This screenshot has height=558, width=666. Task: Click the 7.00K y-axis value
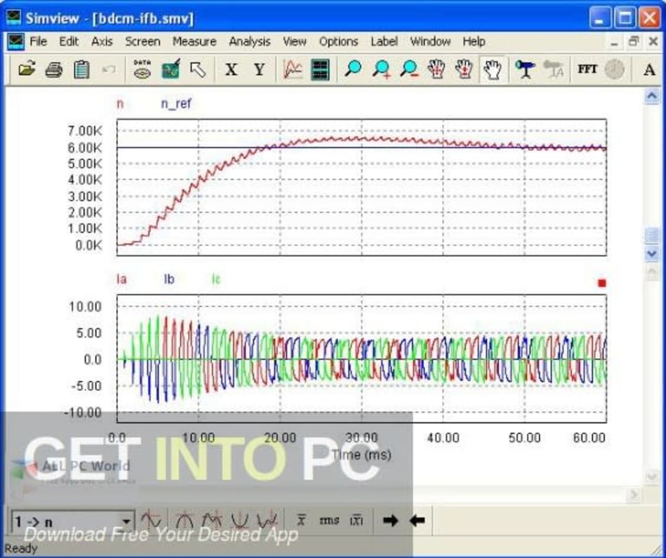tap(85, 131)
